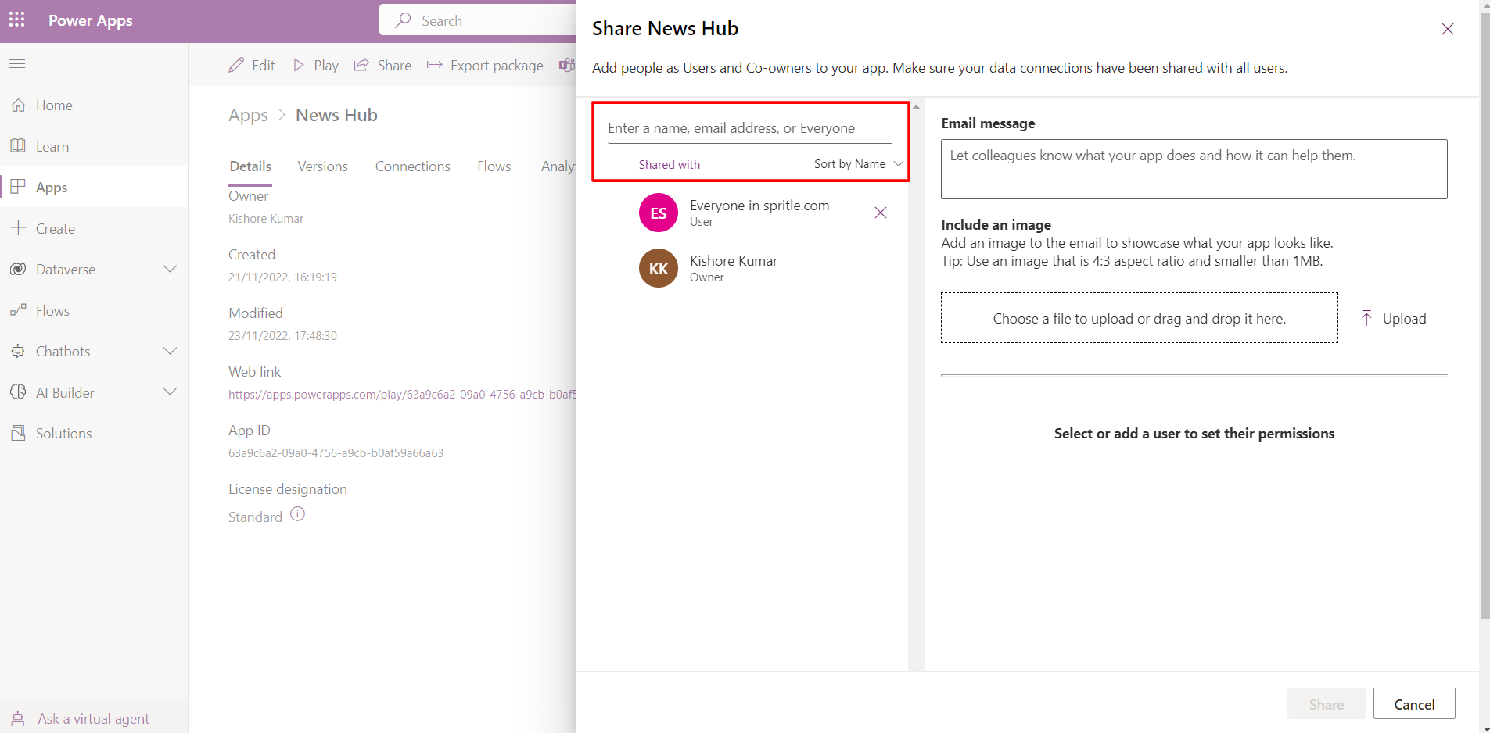Screen dimensions: 1490x733
Task: Click the Email message text box
Action: (x=1194, y=169)
